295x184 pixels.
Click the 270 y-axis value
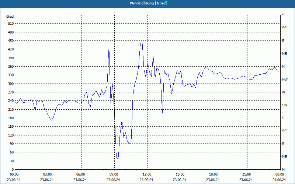click(x=11, y=92)
